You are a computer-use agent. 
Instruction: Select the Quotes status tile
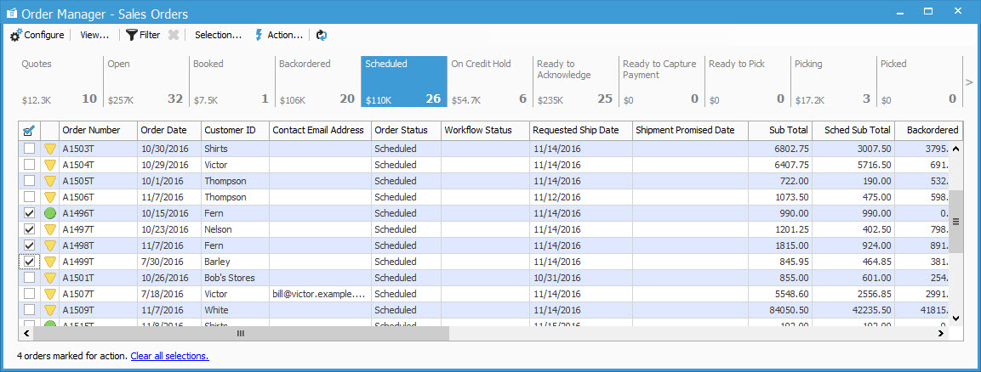click(60, 82)
